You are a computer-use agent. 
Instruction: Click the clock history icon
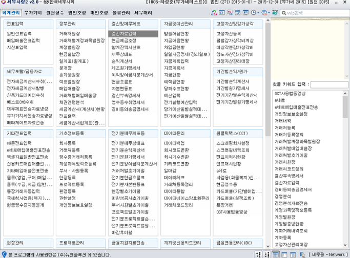[253, 13]
